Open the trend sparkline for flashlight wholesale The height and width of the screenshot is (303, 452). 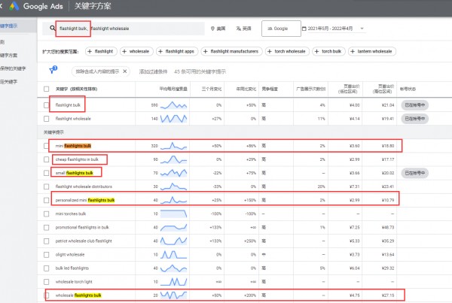(173, 119)
